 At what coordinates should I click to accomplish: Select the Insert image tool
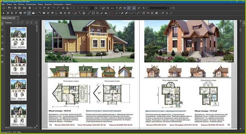(84, 13)
